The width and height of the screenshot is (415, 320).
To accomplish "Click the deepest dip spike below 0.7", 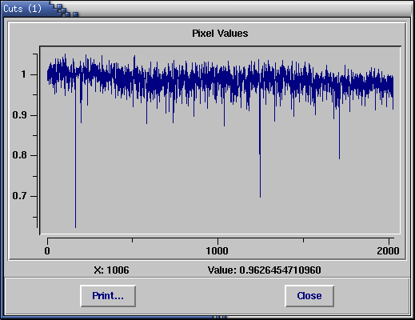I will pos(75,186).
